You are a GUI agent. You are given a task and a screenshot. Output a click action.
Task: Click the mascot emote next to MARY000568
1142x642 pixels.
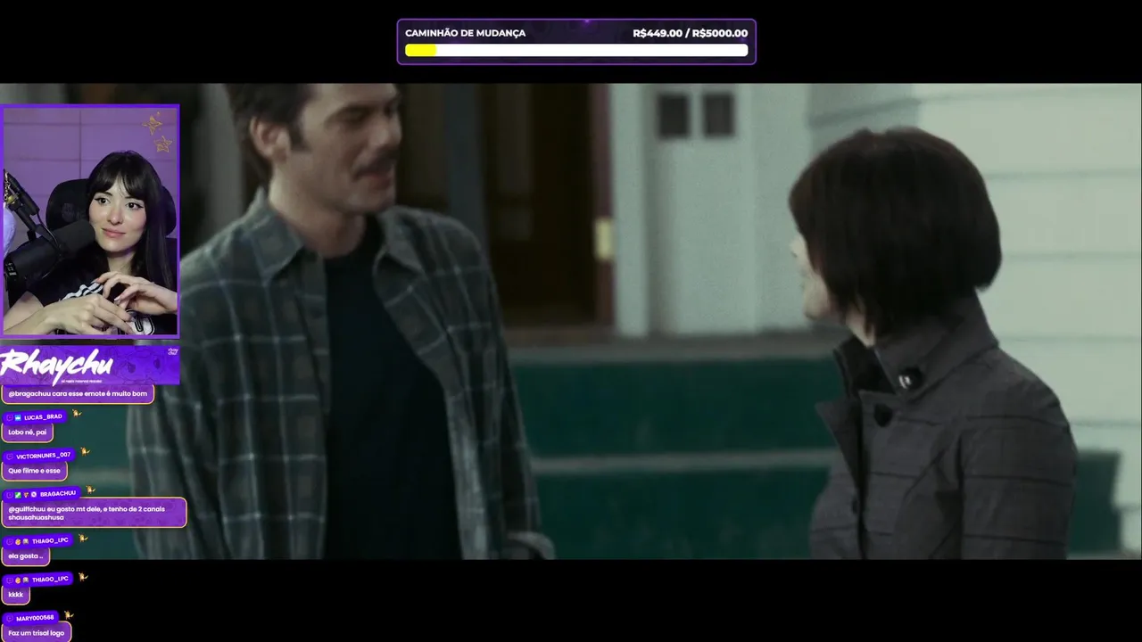coord(69,614)
